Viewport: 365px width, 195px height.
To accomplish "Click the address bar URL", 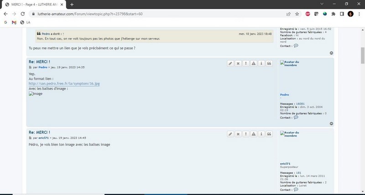I will tap(90, 14).
